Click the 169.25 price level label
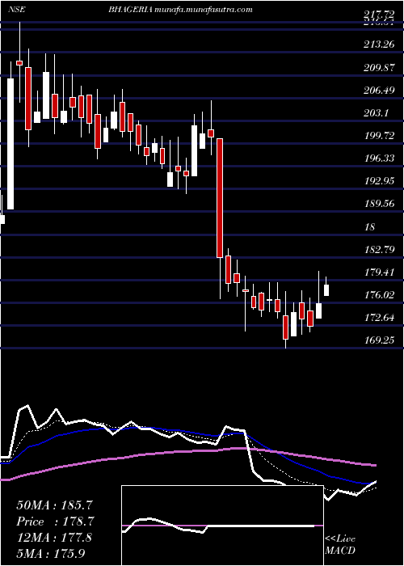Viewport: 404px width, 566px height. click(x=379, y=340)
